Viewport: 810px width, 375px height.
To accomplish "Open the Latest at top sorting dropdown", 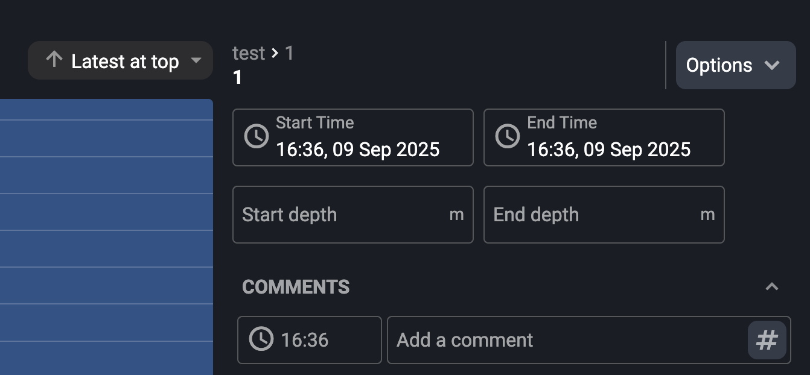I will click(x=120, y=60).
